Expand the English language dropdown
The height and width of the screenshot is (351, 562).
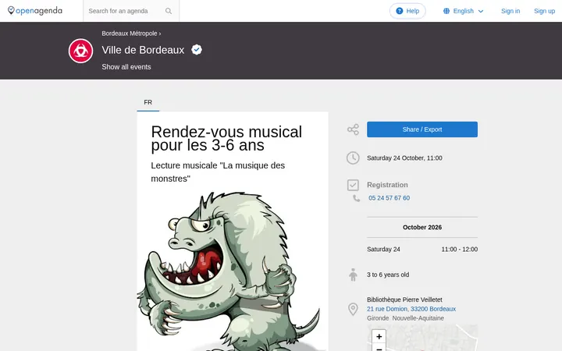(x=464, y=11)
